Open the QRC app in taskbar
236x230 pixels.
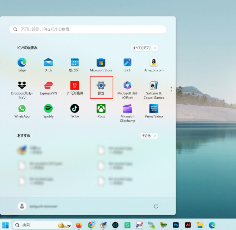point(139,225)
